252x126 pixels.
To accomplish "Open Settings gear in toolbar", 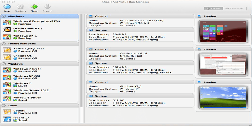I will [20, 6].
